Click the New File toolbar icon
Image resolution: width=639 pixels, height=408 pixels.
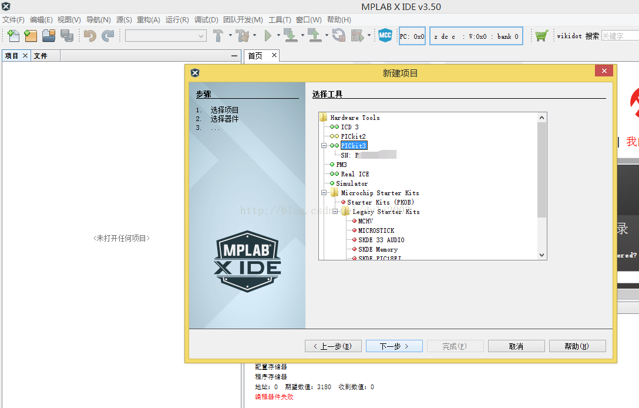pyautogui.click(x=13, y=36)
